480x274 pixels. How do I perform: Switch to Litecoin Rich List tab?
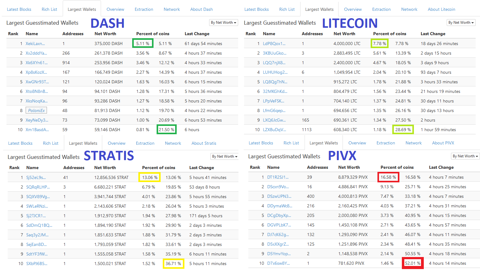coord(287,9)
